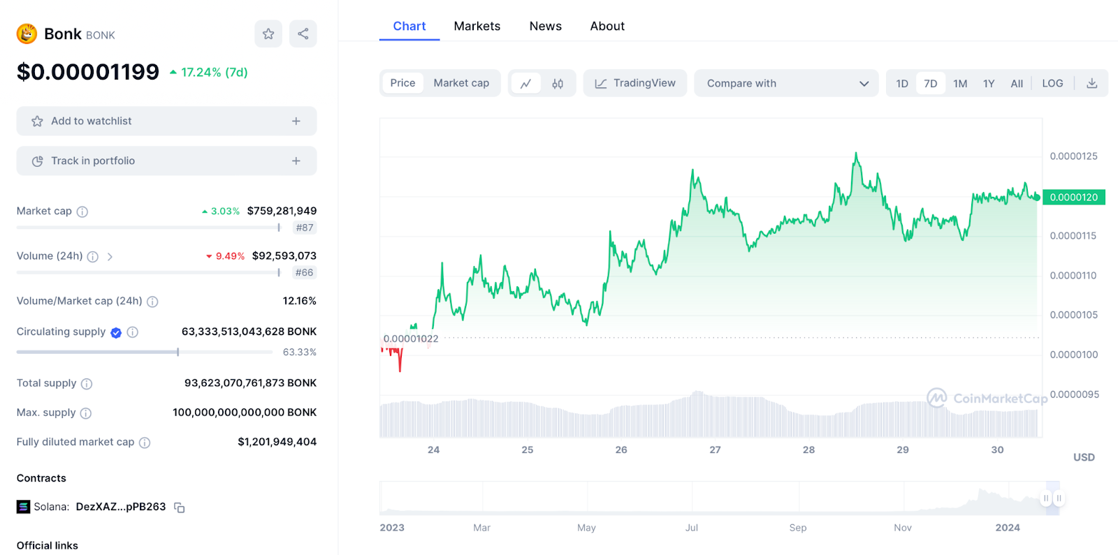Click the market cap value $759,281,949
This screenshot has height=555, width=1118.
[x=282, y=211]
